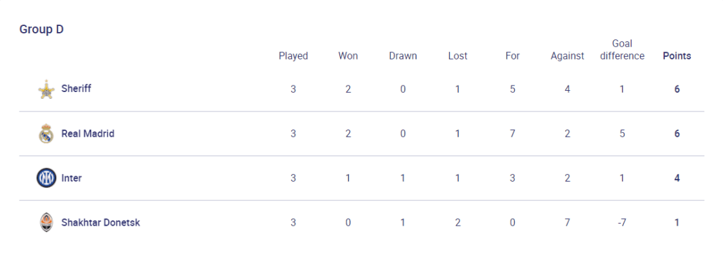
Task: Click Inter's points total of 4
Action: (x=677, y=178)
